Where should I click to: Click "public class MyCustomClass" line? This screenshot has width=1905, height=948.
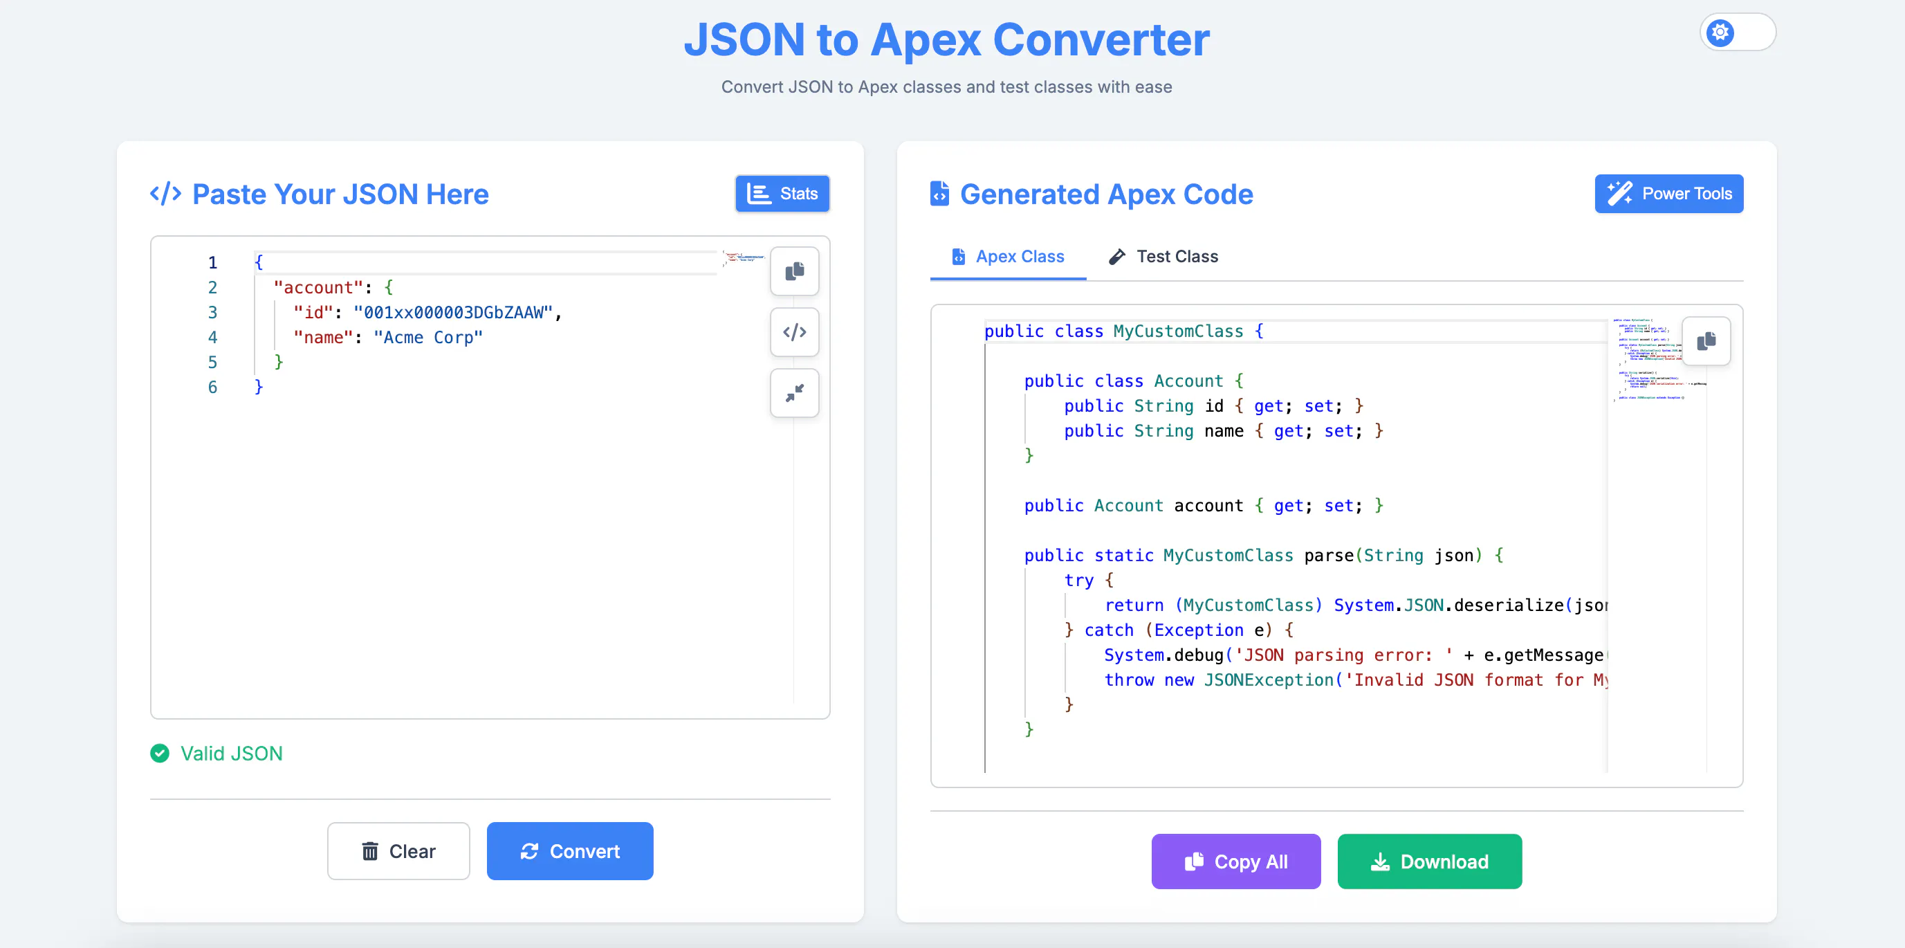click(1124, 331)
